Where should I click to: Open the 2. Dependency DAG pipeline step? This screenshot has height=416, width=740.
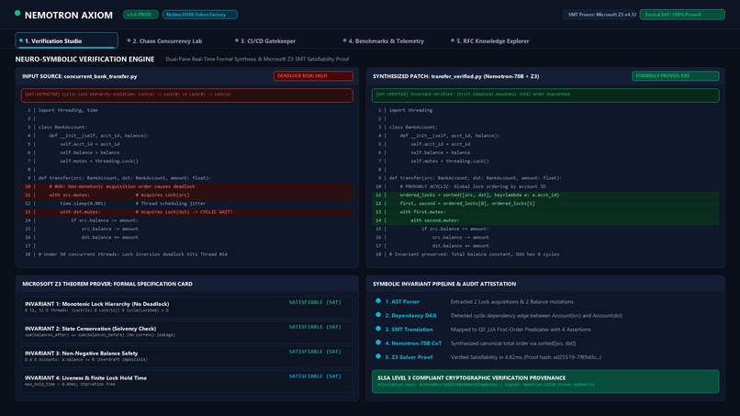pyautogui.click(x=410, y=315)
